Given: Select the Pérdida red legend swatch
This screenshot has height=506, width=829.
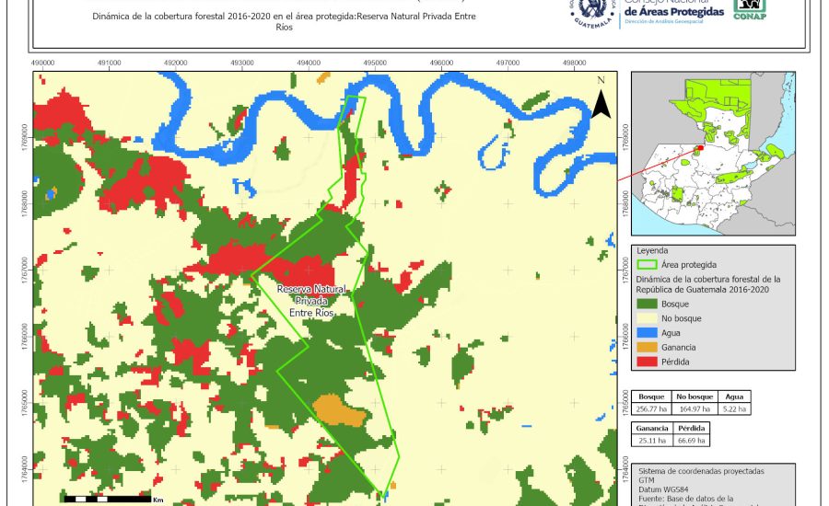Looking at the screenshot, I should click(647, 362).
